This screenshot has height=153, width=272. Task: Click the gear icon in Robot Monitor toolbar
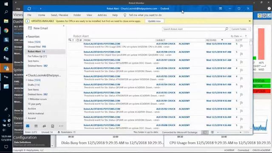[264, 16]
